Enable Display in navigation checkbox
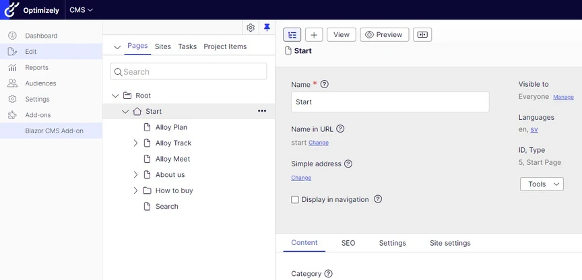The image size is (582, 280). (x=295, y=199)
